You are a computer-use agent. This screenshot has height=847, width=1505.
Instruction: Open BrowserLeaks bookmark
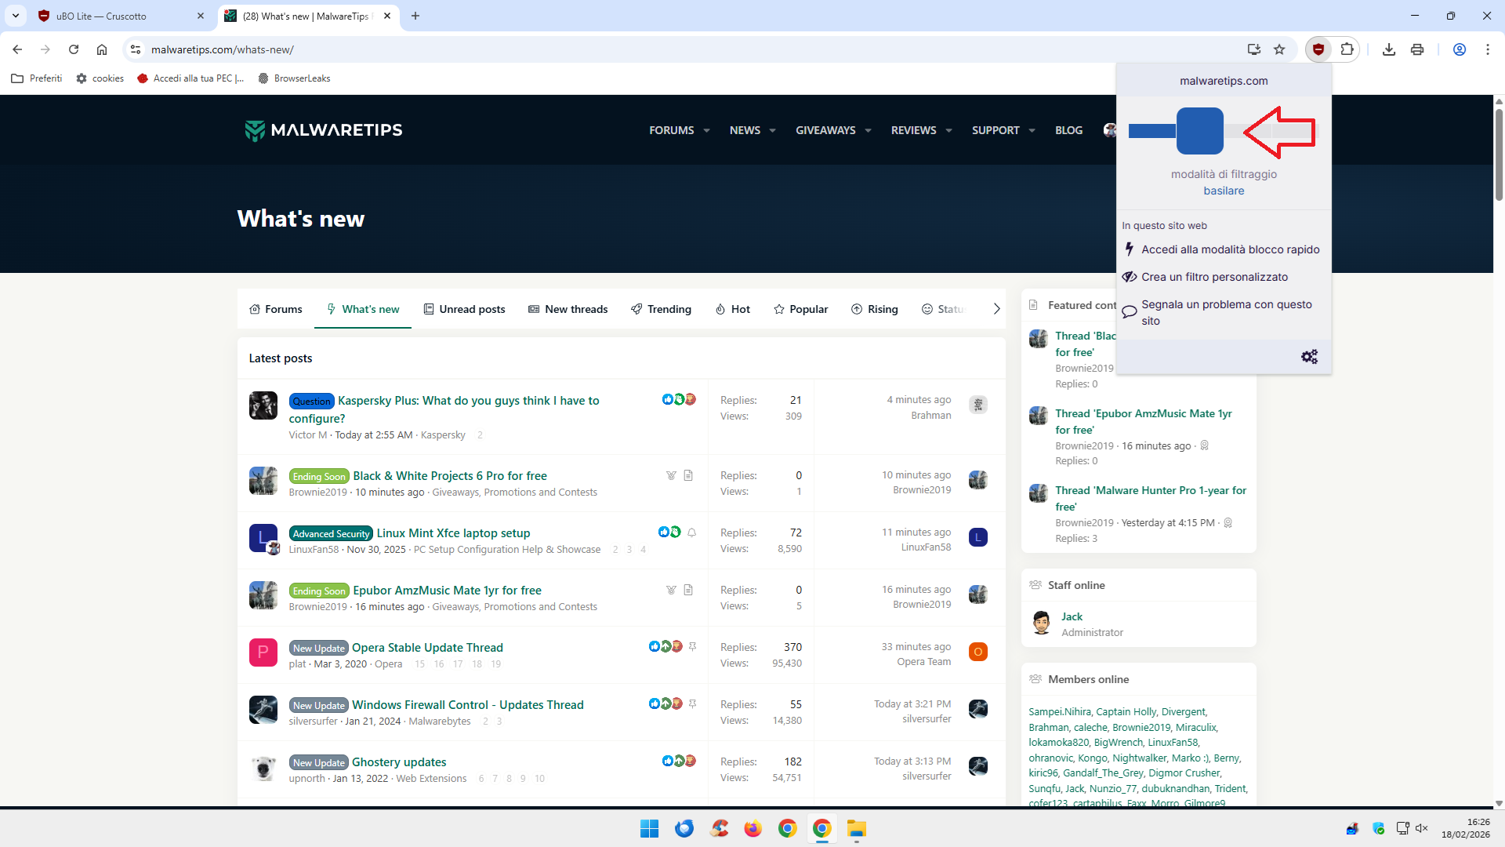click(294, 78)
